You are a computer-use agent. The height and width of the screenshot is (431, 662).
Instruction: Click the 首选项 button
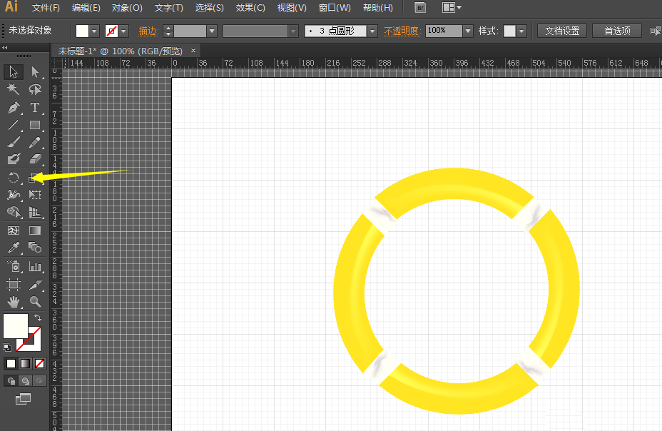[x=617, y=31]
